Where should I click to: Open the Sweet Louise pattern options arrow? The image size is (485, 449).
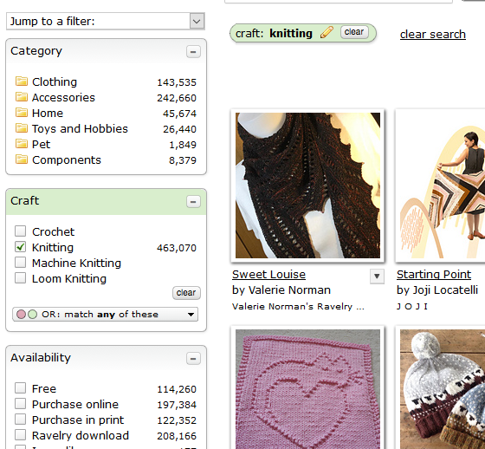[x=377, y=277]
